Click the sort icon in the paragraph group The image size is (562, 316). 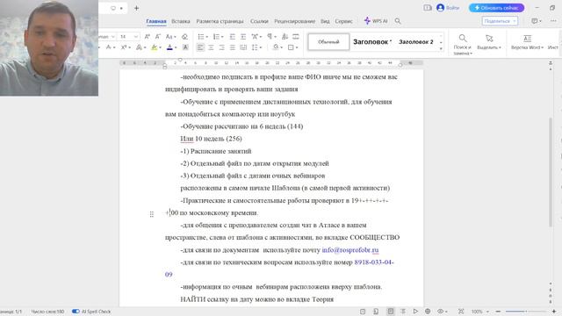pyautogui.click(x=285, y=37)
